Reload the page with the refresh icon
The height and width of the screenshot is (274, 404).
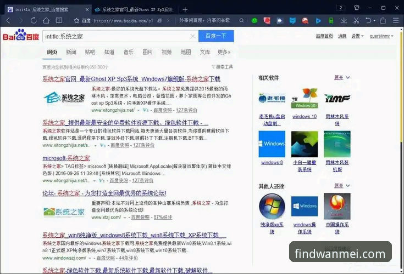coord(34,20)
